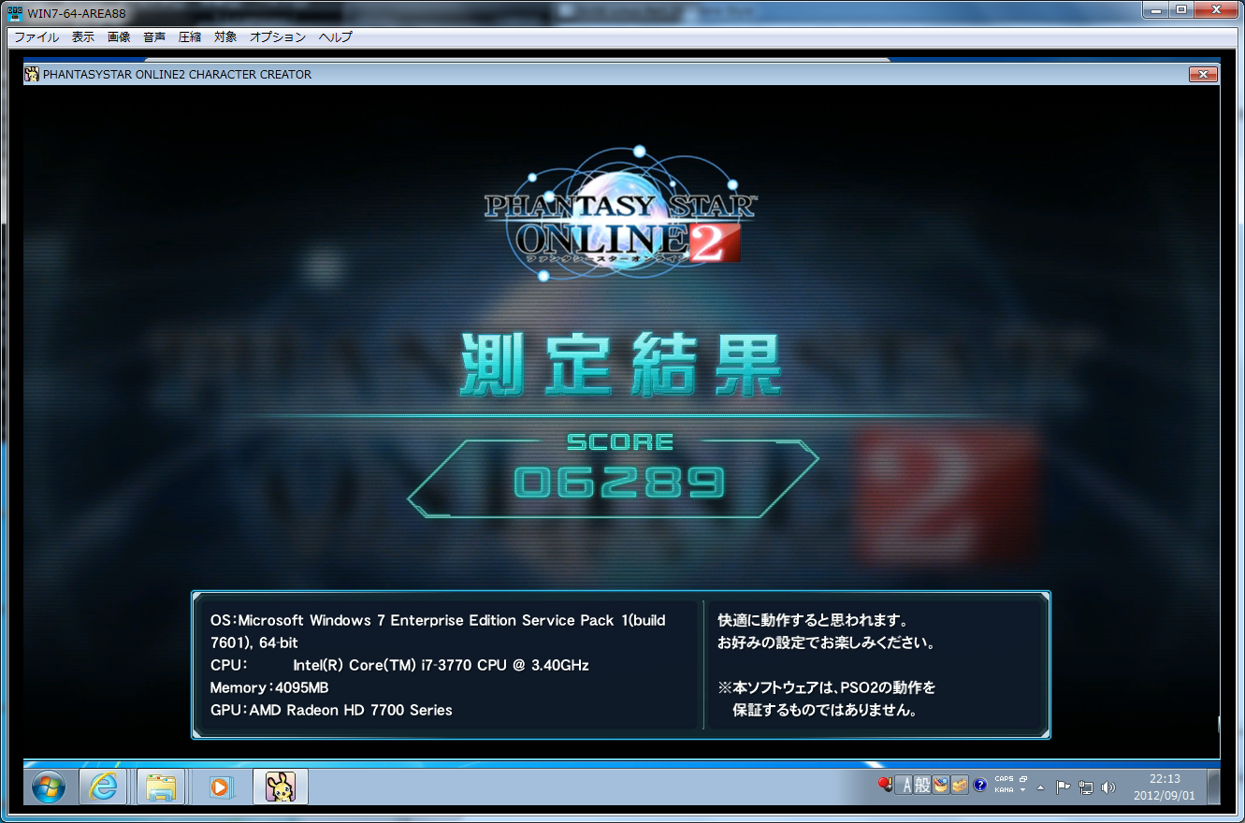This screenshot has height=823, width=1245.
Task: Close the WIN7-64-AREA88 remote window
Action: point(1217,10)
